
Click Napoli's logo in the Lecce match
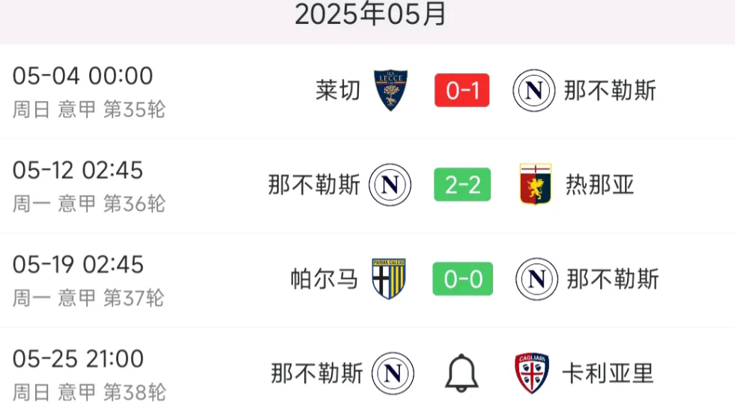pyautogui.click(x=533, y=91)
